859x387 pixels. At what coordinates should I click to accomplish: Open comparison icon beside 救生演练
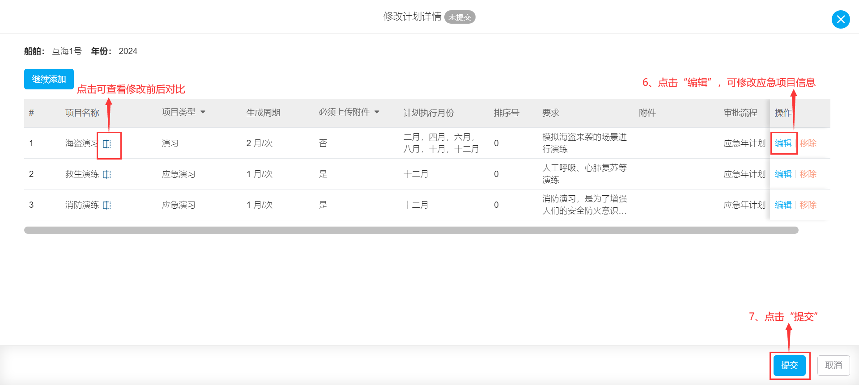tap(107, 174)
